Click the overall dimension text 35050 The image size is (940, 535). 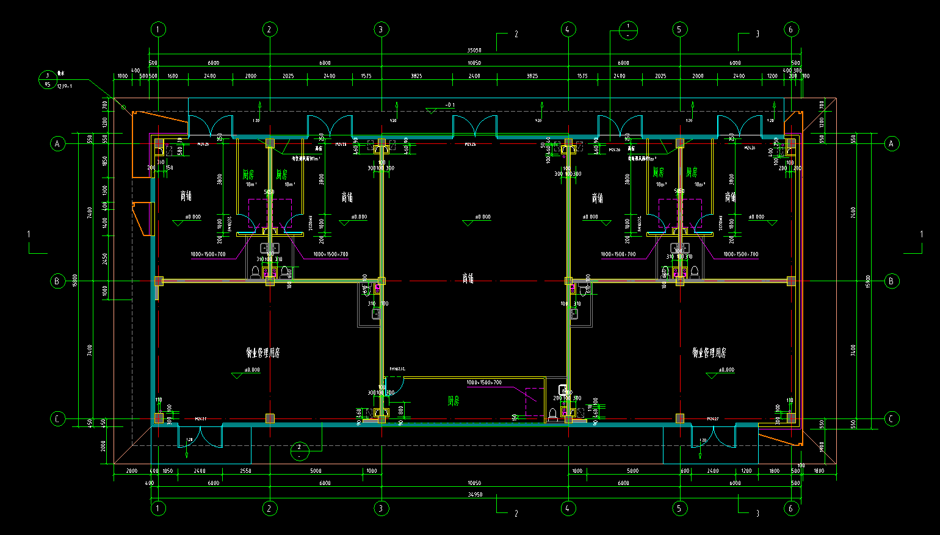(474, 51)
